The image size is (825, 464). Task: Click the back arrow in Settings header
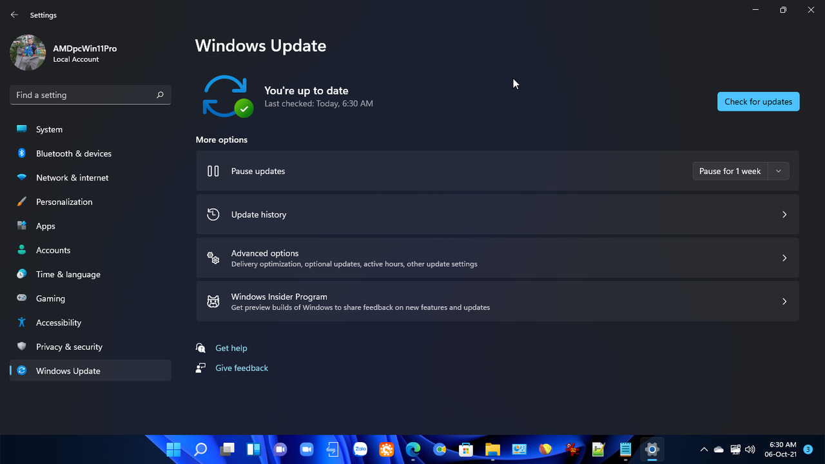pyautogui.click(x=14, y=15)
